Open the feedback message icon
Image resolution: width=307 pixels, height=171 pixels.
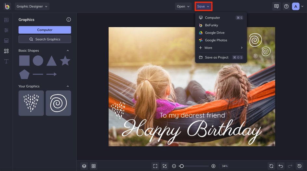tap(276, 6)
